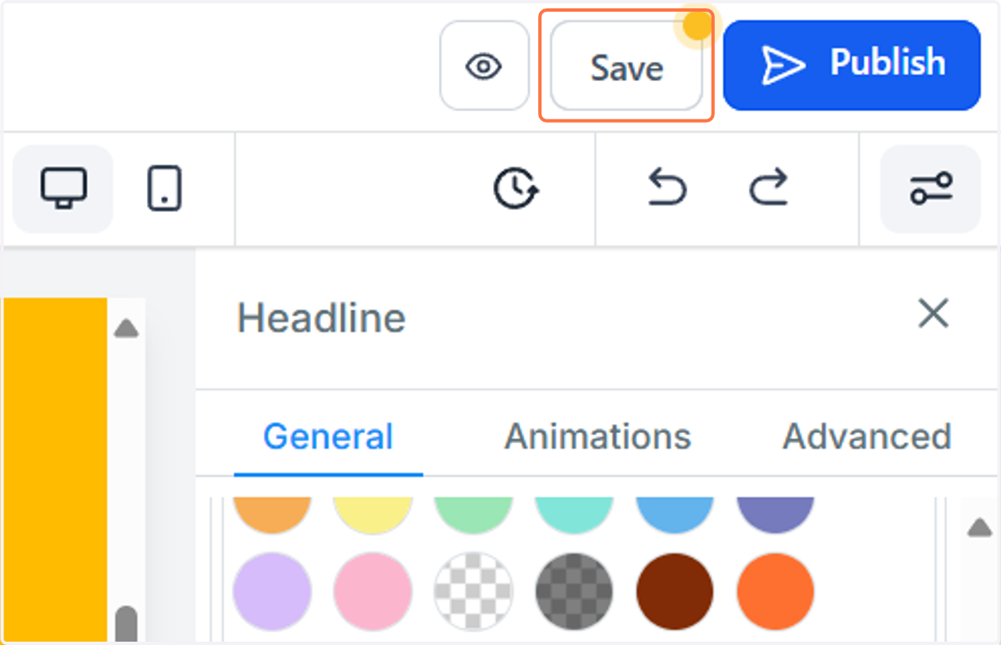The width and height of the screenshot is (1001, 645).
Task: Click the panel scrollbar up arrow
Action: point(979,527)
